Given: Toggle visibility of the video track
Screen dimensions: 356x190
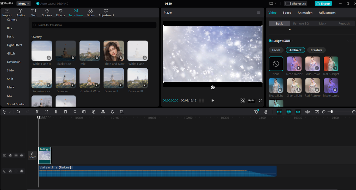Looking at the screenshot, I should click(16, 155).
